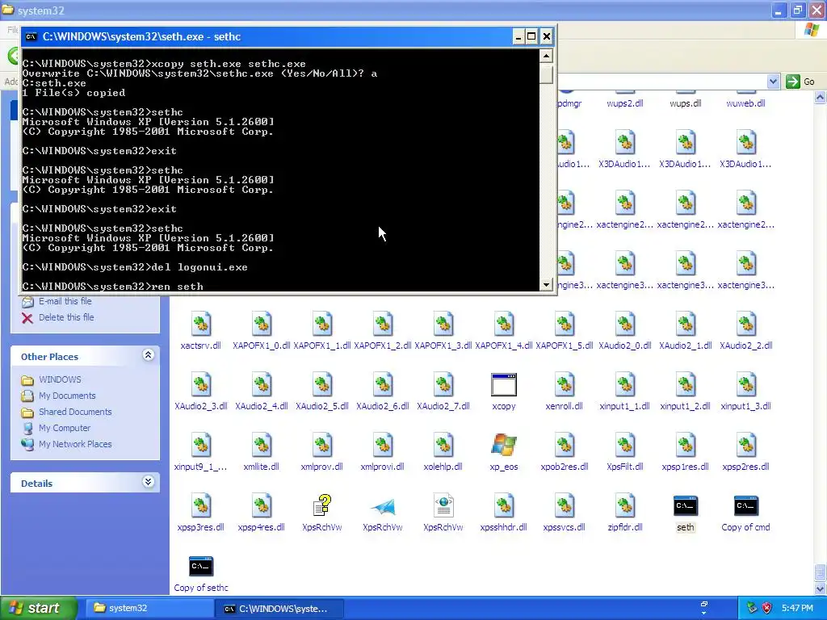Expand the Details panel
Screen dimensions: 827x620
pos(149,482)
